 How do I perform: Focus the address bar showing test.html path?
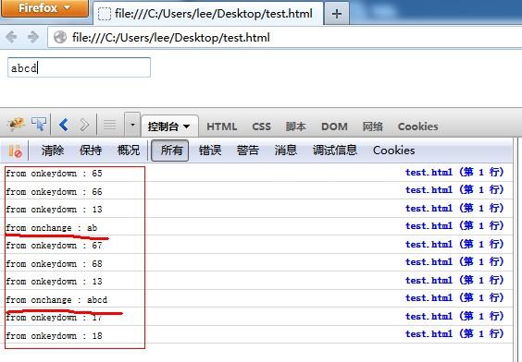(x=285, y=37)
